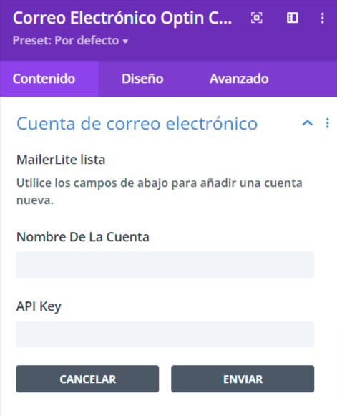This screenshot has height=416, width=337.
Task: Open section options for Cuenta de correo electrónico
Action: pos(328,123)
